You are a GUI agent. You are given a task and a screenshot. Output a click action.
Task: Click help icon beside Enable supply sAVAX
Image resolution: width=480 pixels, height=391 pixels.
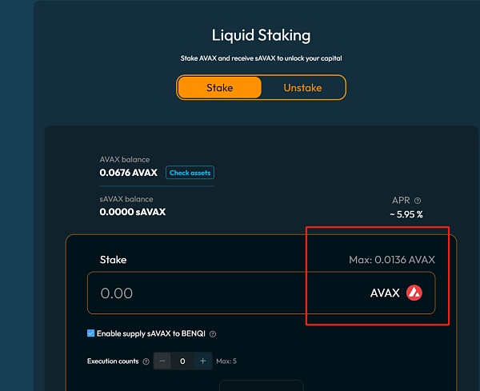click(213, 334)
